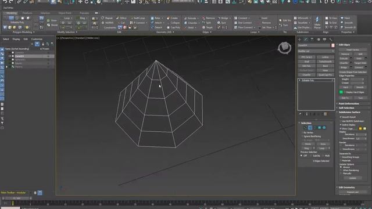This screenshot has height=209, width=372.
Task: Apply Cap Poly from the ribbon
Action: click(x=173, y=27)
